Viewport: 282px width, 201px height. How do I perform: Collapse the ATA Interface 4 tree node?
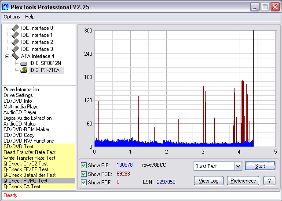[7, 56]
